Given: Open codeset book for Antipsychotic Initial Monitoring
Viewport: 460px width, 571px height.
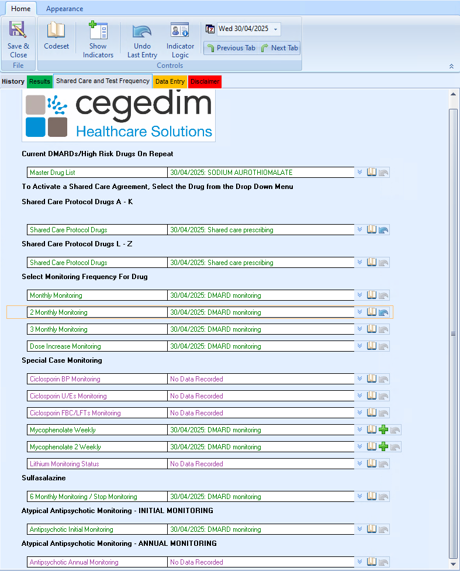Looking at the screenshot, I should pyautogui.click(x=372, y=529).
